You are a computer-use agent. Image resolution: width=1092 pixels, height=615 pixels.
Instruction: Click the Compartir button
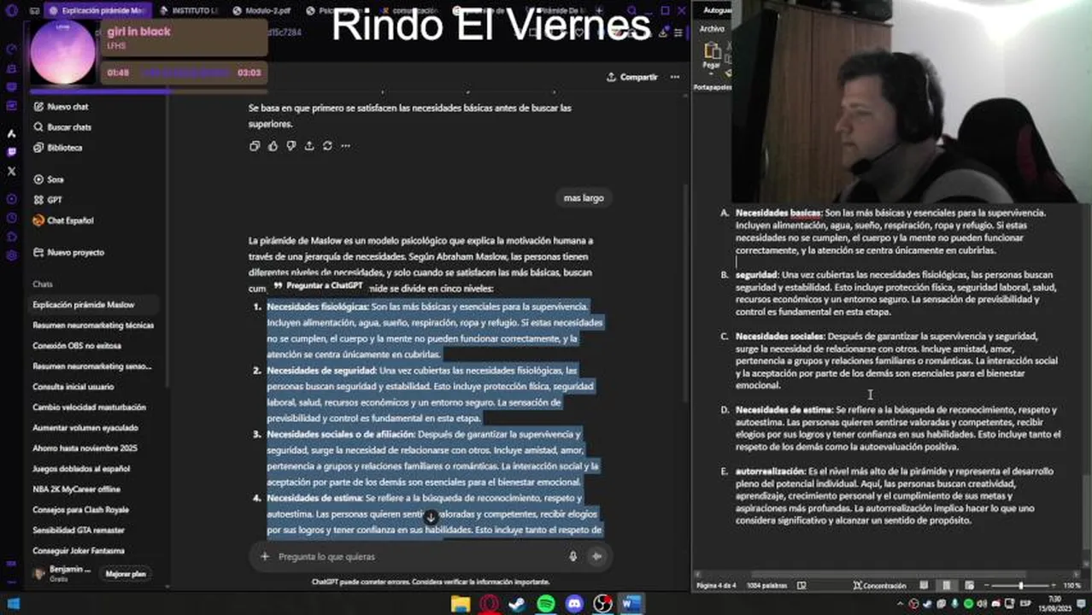point(632,77)
